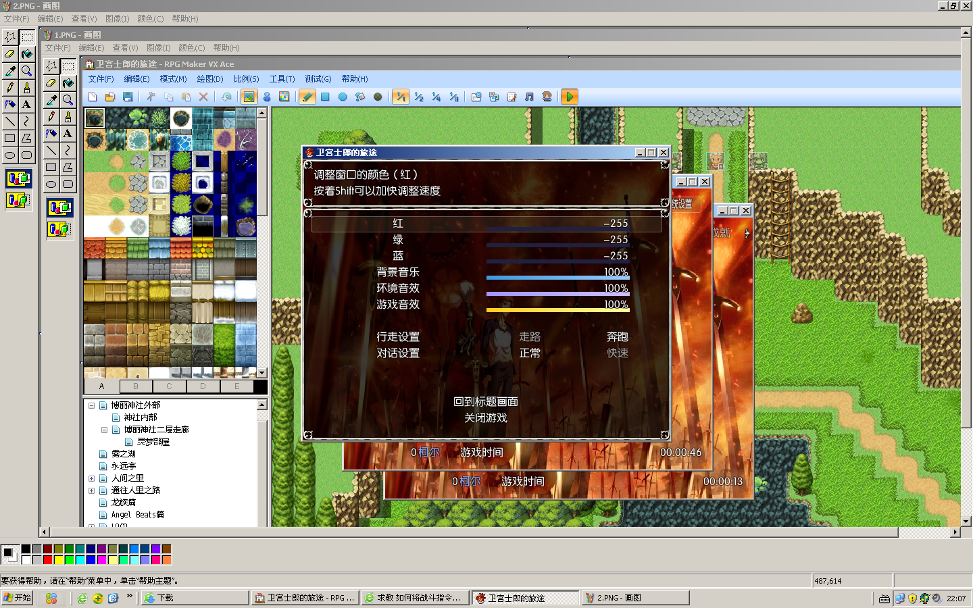Choose Fill With Color bucket in 2.PNG Paint toolbox
This screenshot has height=608, width=973.
tap(26, 54)
